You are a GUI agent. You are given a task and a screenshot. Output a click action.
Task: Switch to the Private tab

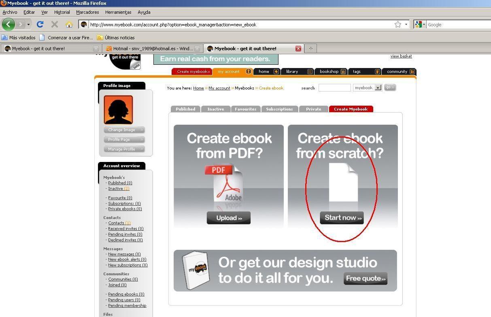point(314,109)
